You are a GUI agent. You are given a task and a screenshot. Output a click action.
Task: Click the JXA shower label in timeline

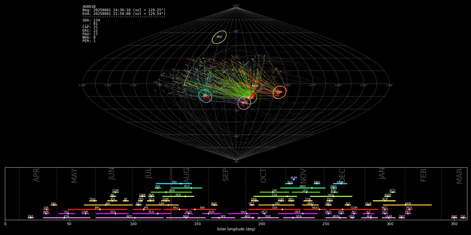click(158, 186)
